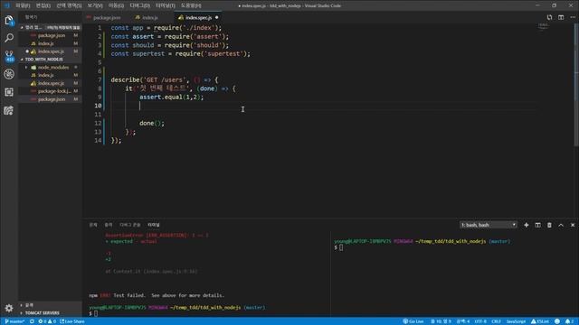Focus the right bash terminal prompt

tap(341, 247)
